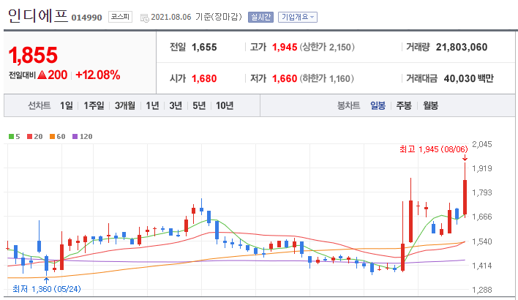Click the 전일 value 1,655
The image size is (518, 300).
[x=204, y=48]
